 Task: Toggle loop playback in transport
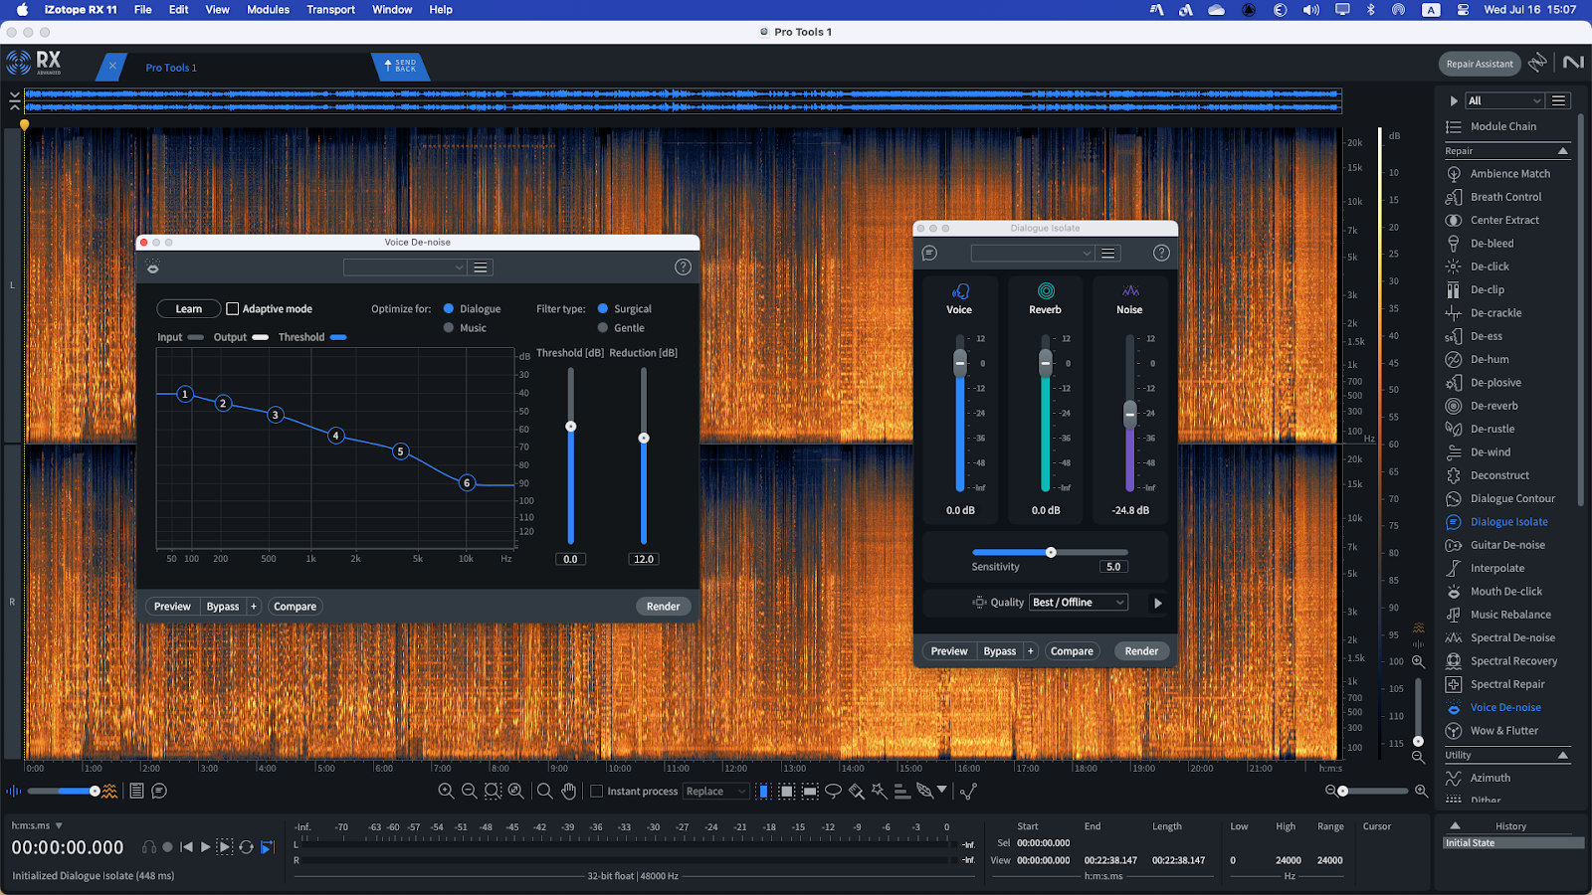[246, 847]
